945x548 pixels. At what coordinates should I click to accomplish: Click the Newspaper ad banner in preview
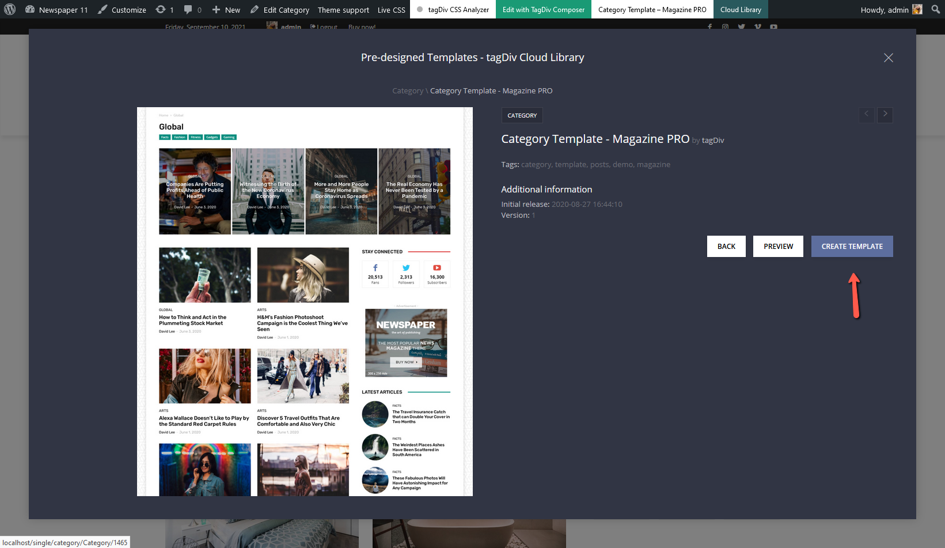click(x=406, y=343)
